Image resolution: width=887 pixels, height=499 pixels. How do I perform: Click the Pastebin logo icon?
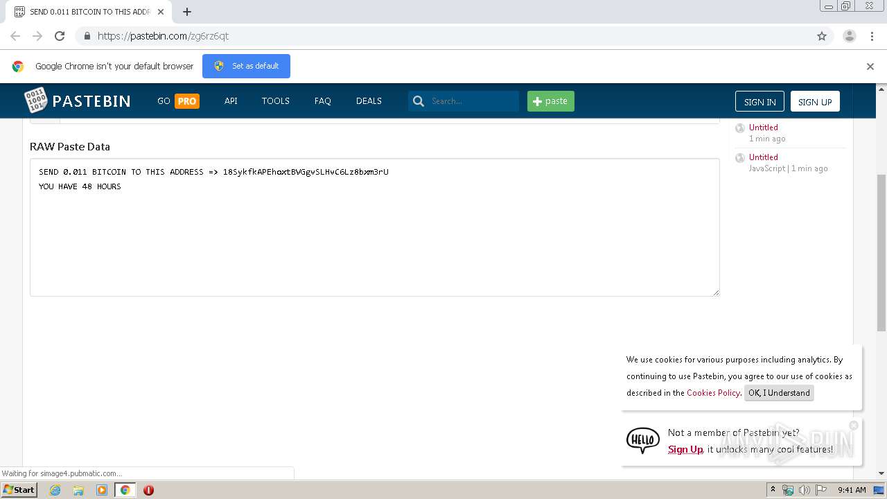[x=36, y=100]
